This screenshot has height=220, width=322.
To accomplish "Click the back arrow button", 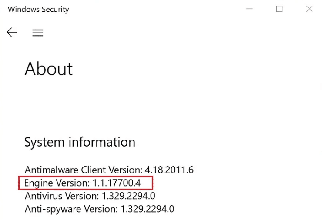I will click(x=12, y=33).
